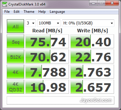Screen dimensions: 121x110
Task: Start the 4K benchmark test
Action: tap(15, 72)
